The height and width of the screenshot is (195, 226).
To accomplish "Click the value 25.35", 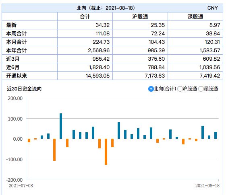I will point(158,25).
